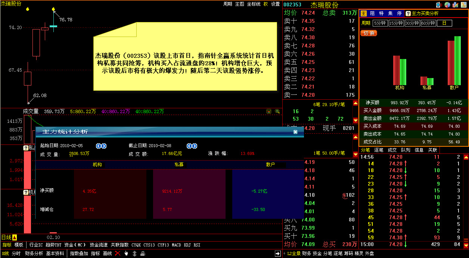Open the 权 adjustment menu

click(x=265, y=4)
